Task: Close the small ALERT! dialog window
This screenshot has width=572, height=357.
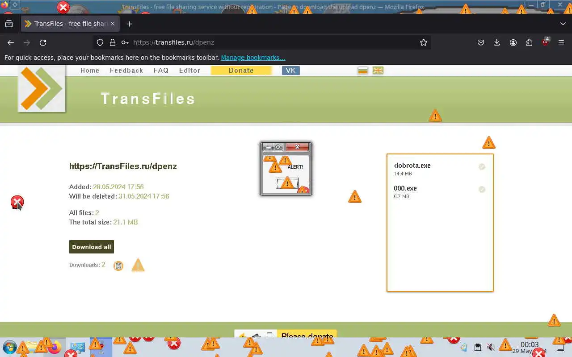Action: click(x=297, y=147)
